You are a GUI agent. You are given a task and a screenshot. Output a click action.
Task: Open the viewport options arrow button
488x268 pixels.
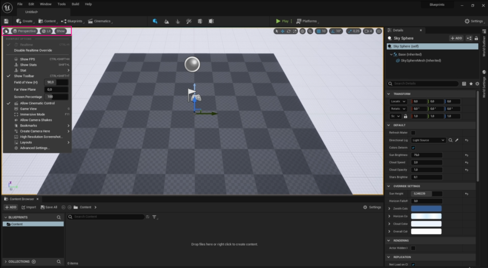pos(6,31)
